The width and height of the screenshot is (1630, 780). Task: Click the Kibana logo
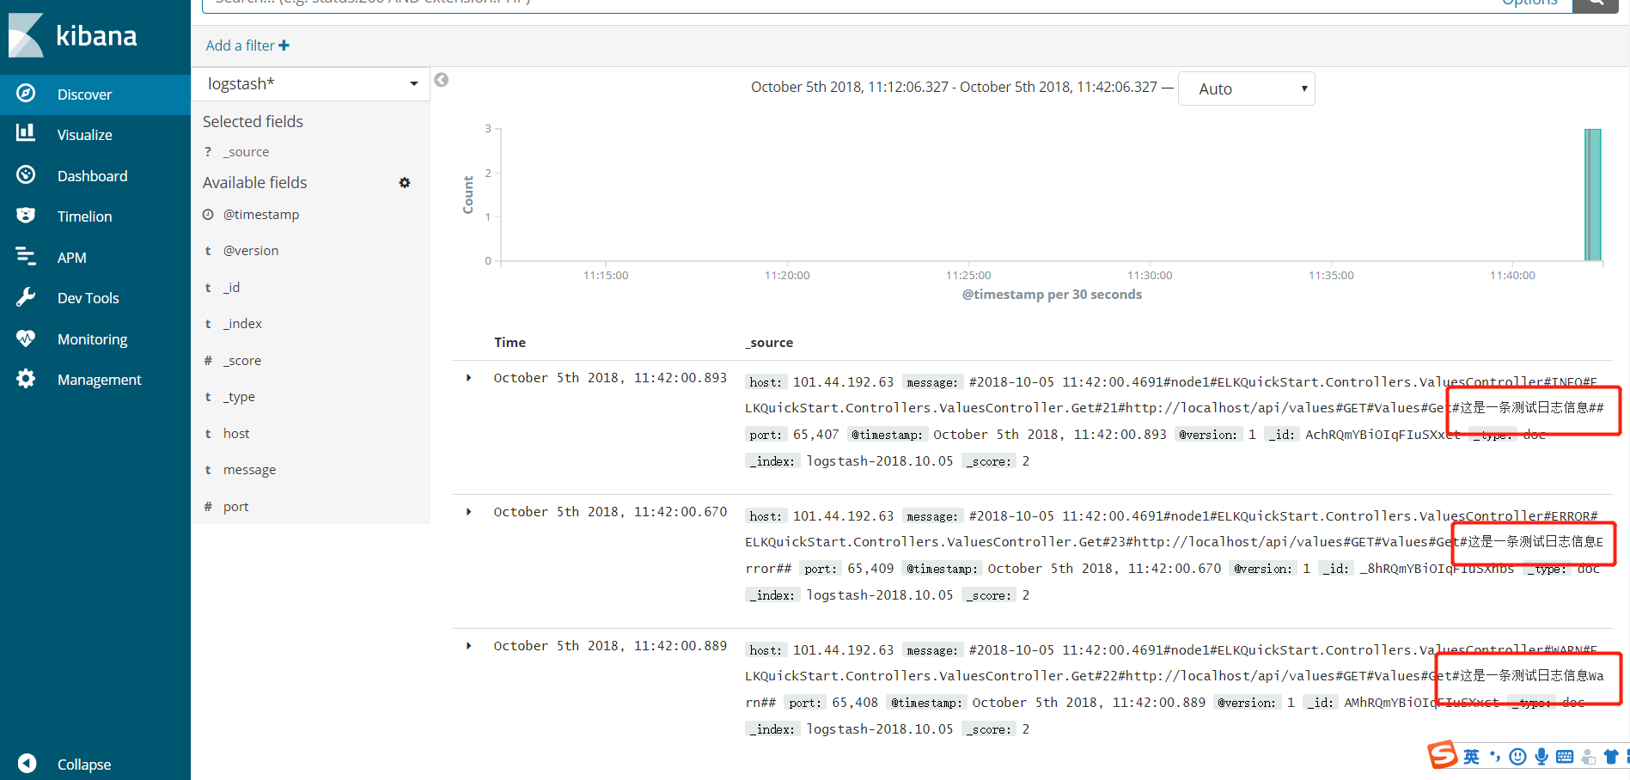pyautogui.click(x=74, y=35)
